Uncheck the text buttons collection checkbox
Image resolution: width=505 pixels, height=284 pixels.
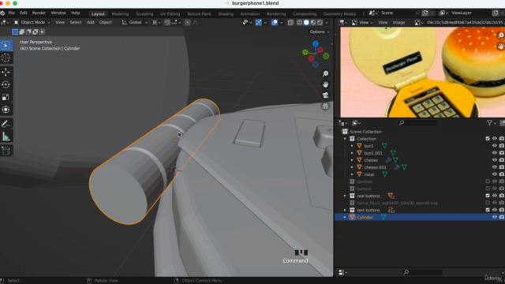[488, 210]
